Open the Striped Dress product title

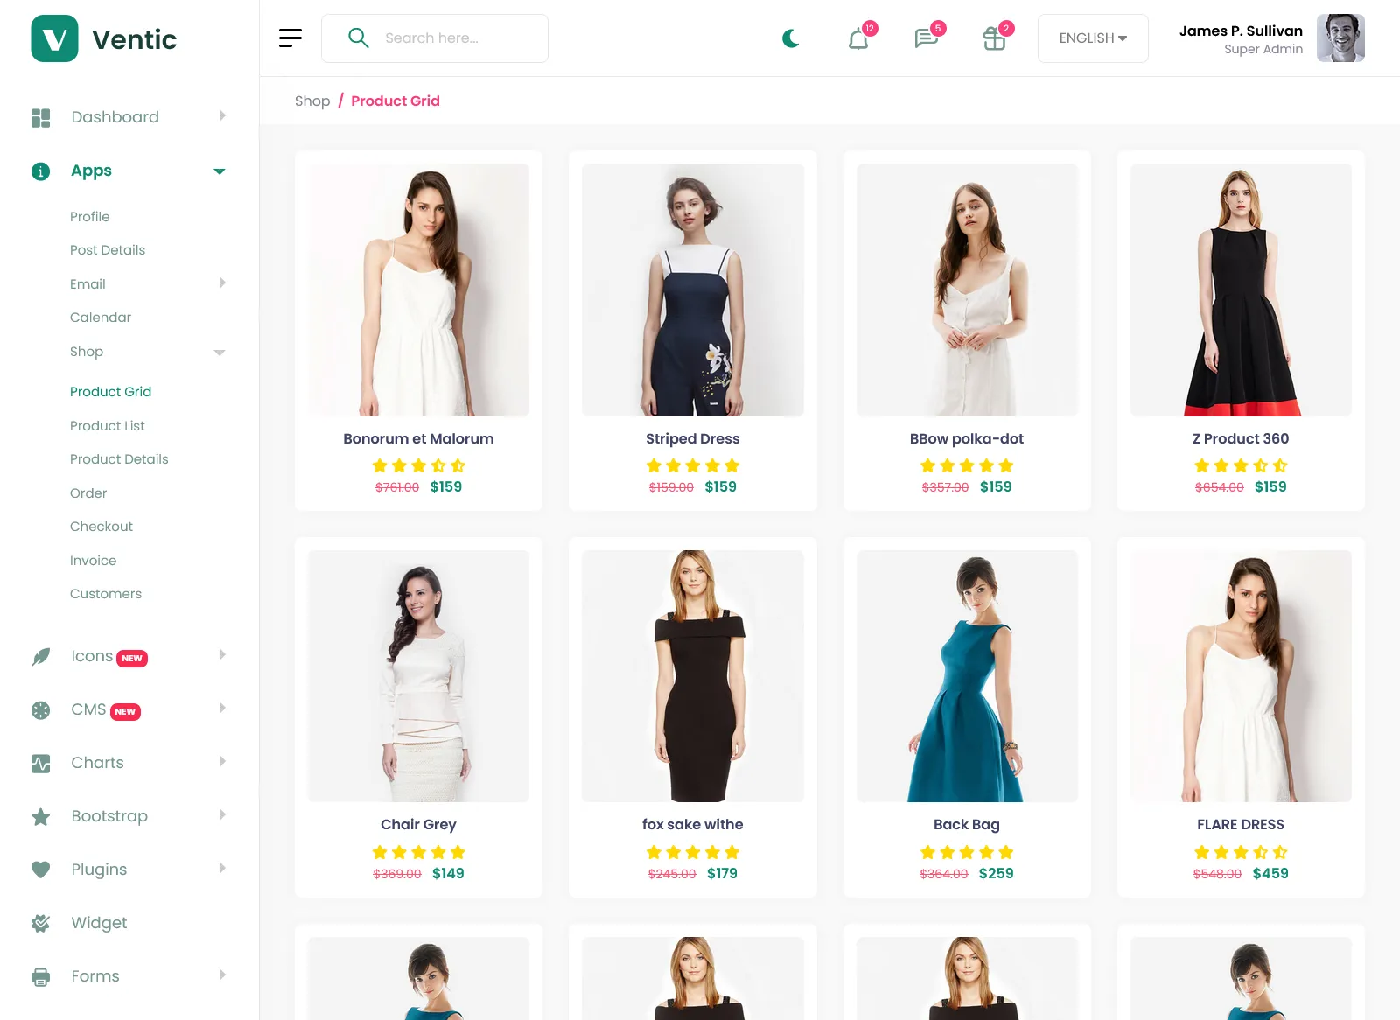693,439
